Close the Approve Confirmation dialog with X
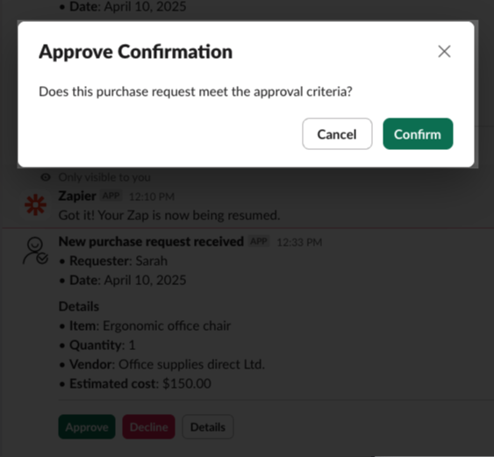494x457 pixels. click(444, 52)
